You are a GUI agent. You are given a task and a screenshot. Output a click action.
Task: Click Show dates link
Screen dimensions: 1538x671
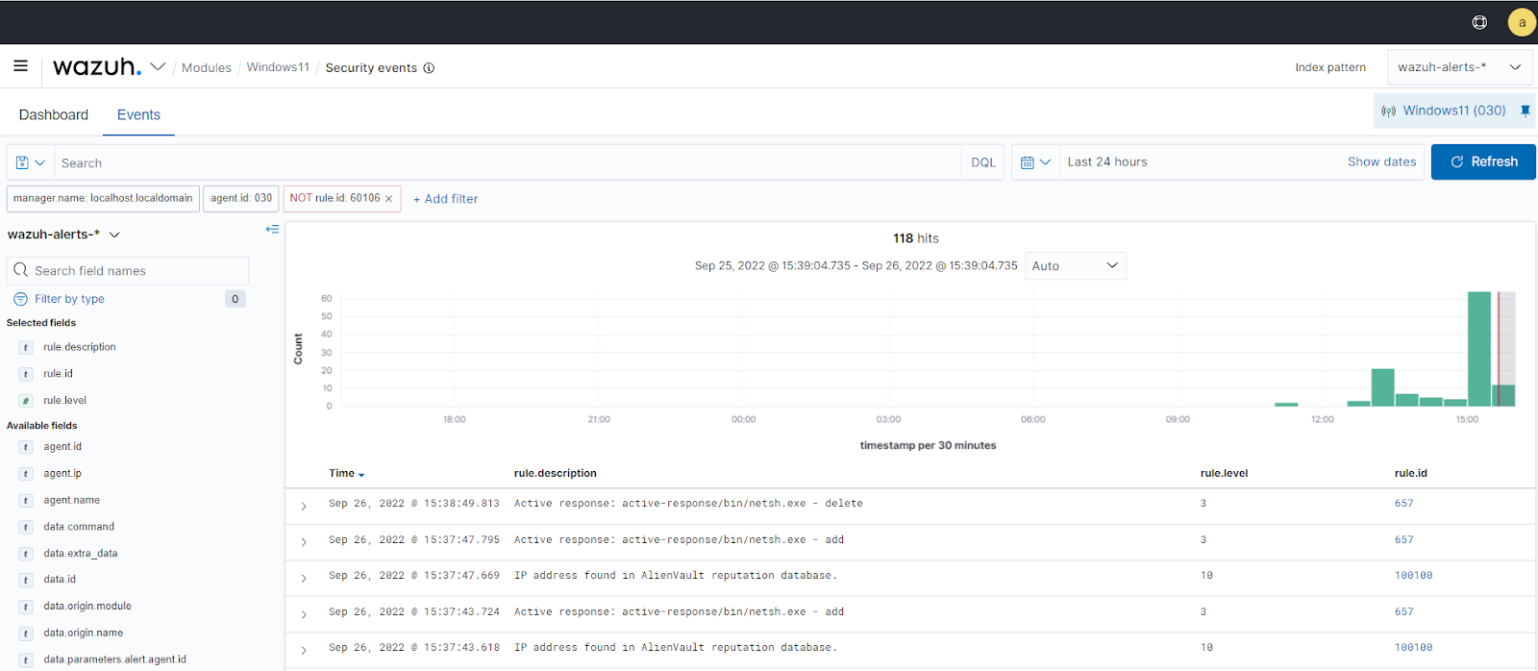[x=1381, y=162]
